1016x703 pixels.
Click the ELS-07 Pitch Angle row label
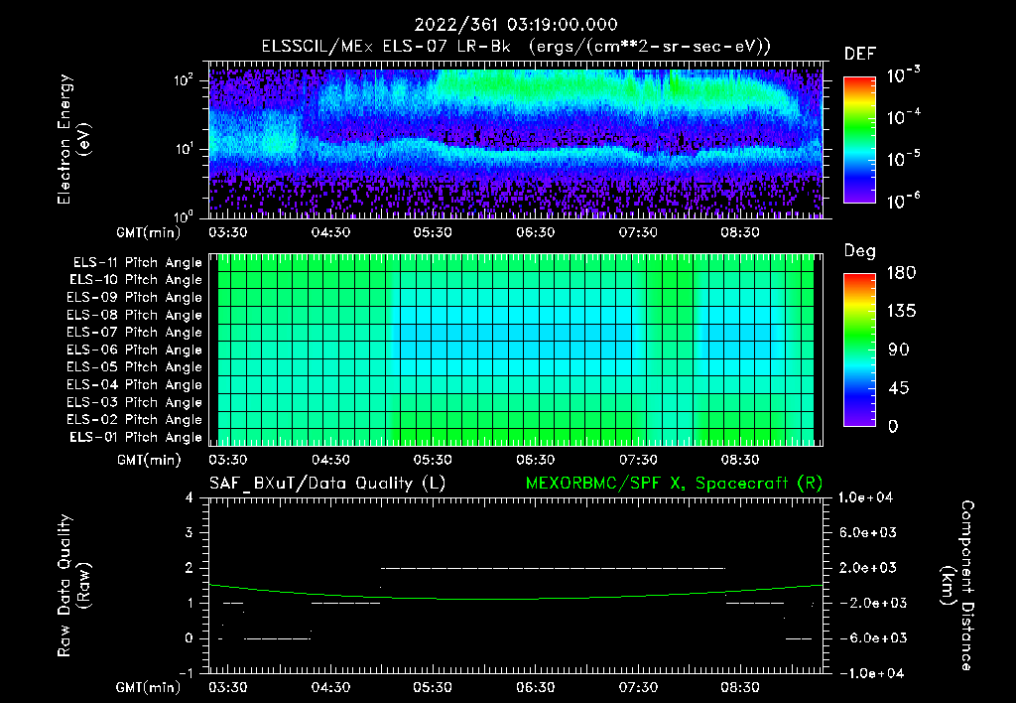click(x=134, y=332)
